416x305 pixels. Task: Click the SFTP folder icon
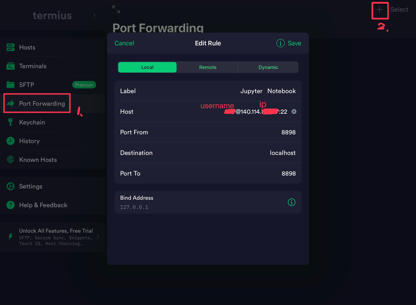(11, 85)
